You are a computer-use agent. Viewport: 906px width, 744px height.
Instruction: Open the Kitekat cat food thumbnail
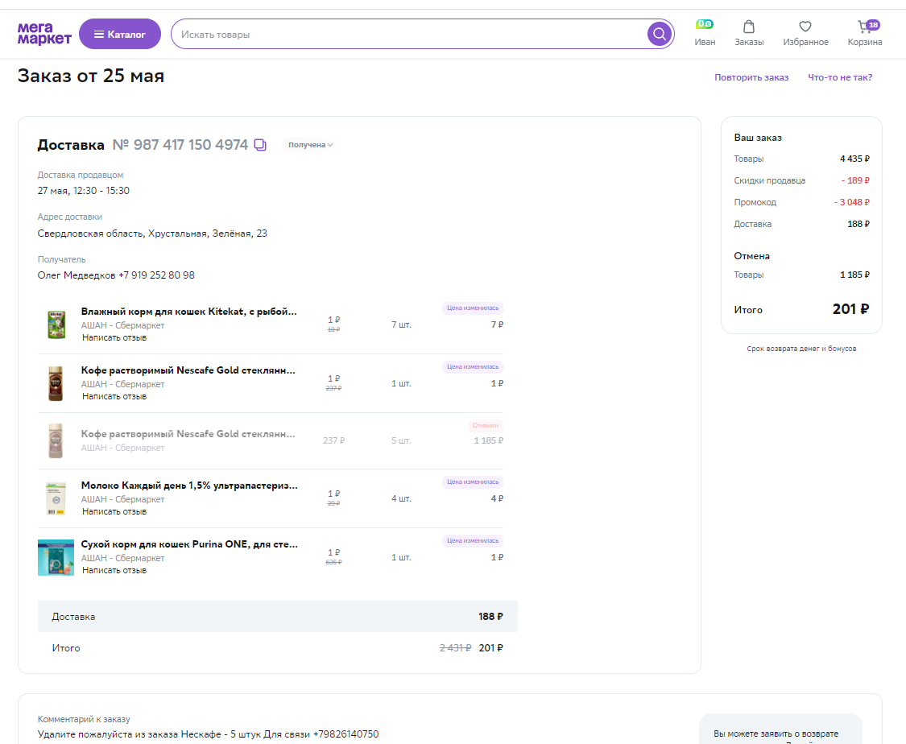(56, 324)
